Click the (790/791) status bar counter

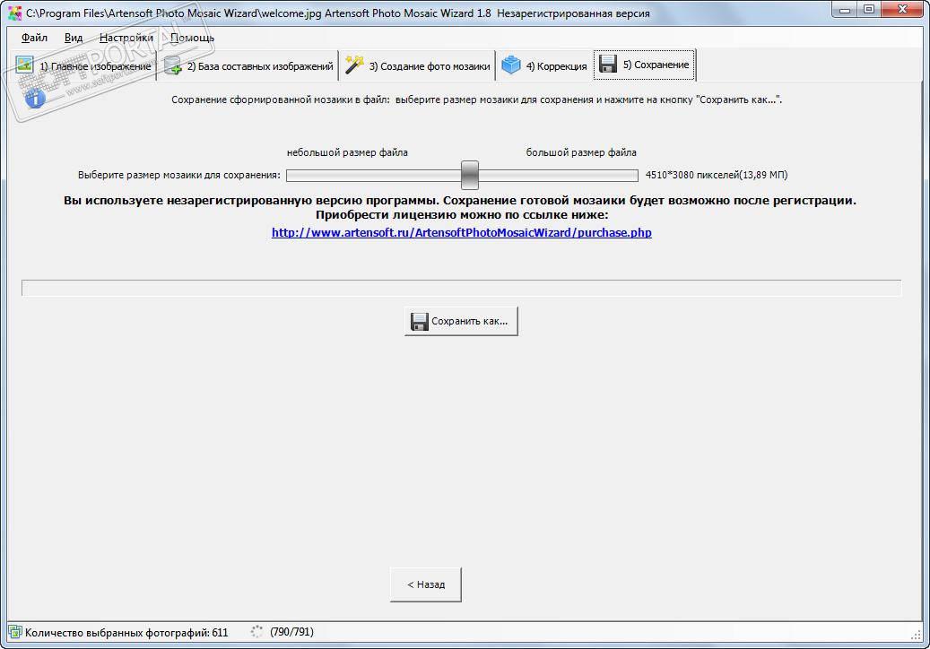[x=291, y=632]
